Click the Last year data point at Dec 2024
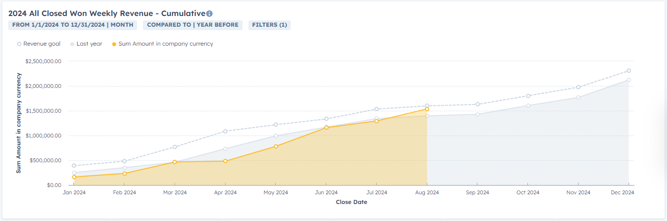The image size is (667, 221). pos(629,80)
